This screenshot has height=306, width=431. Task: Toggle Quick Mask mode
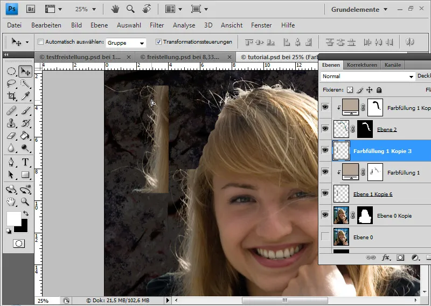[x=19, y=244]
